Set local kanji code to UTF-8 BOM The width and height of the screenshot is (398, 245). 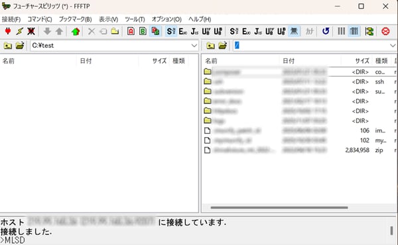[x=218, y=31]
